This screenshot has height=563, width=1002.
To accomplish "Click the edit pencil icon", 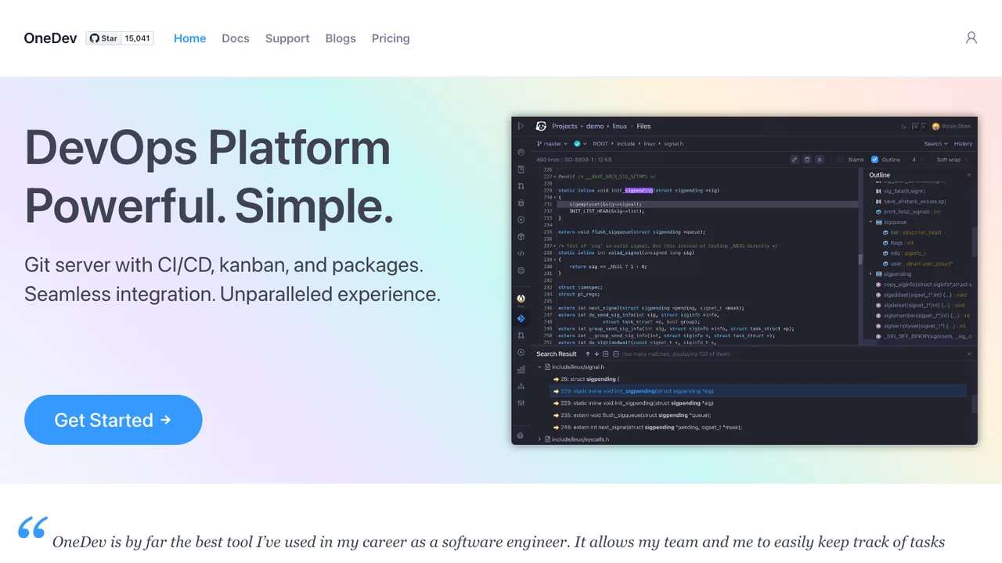I will pos(795,160).
